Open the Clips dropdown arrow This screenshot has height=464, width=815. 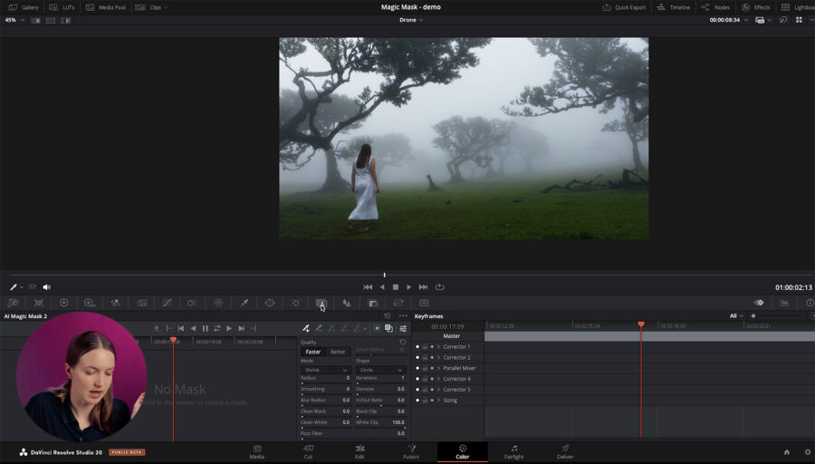[166, 7]
